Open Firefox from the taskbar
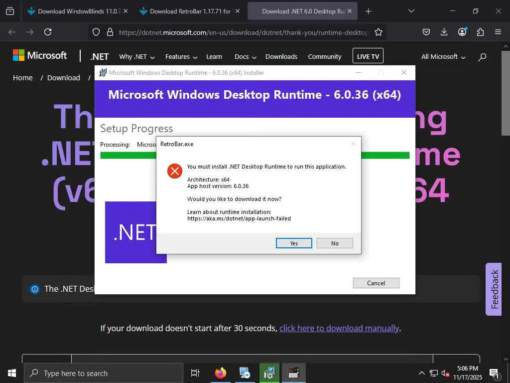 [221, 373]
